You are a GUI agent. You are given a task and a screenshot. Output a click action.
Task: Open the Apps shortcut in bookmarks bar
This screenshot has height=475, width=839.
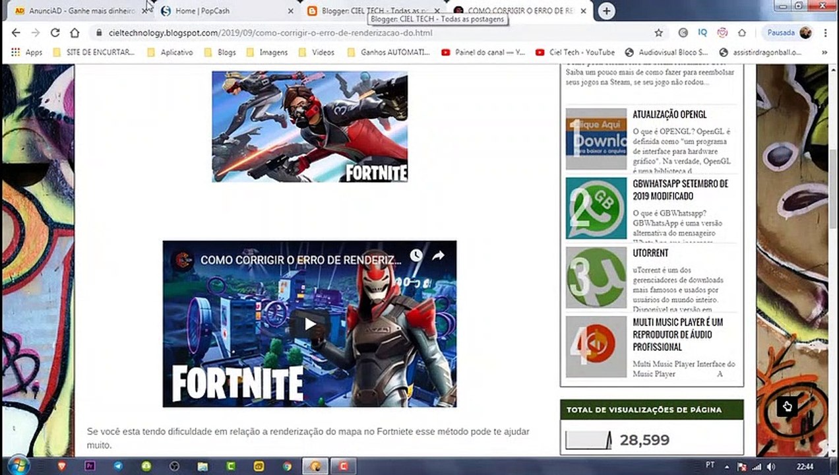click(x=26, y=52)
